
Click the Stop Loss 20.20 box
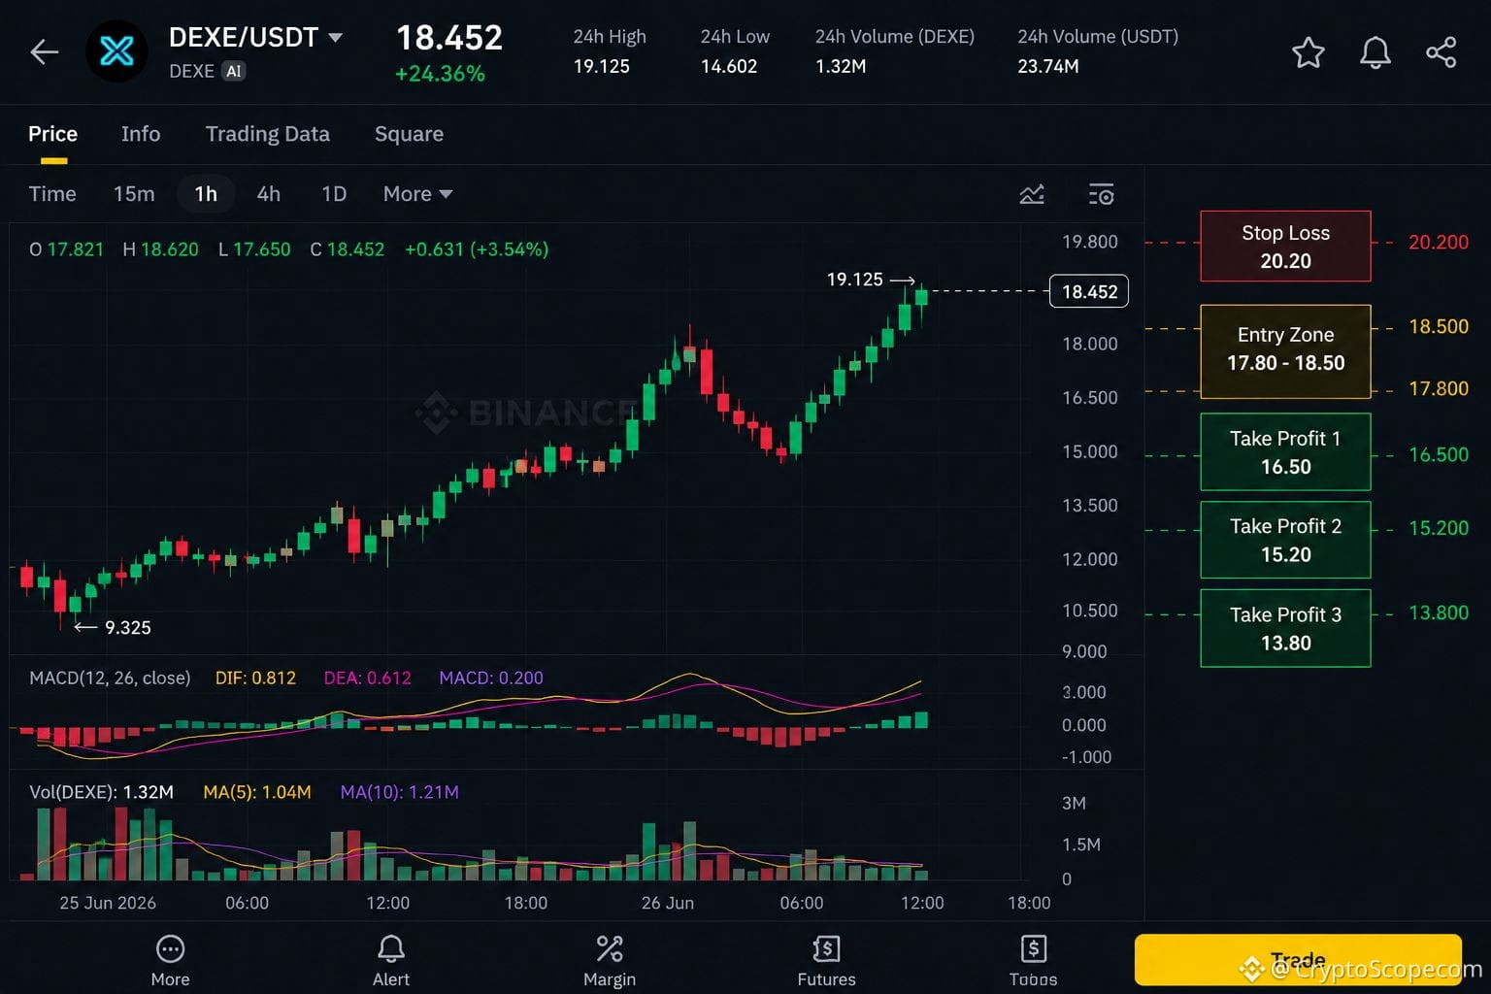[x=1285, y=247]
